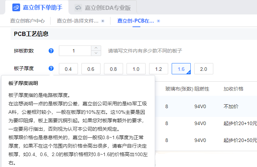Image resolution: width=257 pixels, height=167 pixels.
Task: Click the 板子厚度说明 tooltip title
Action: 23,83
